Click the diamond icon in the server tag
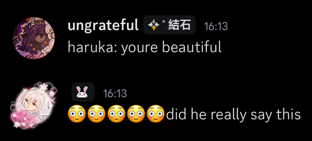The height and width of the screenshot is (141, 312). click(154, 25)
